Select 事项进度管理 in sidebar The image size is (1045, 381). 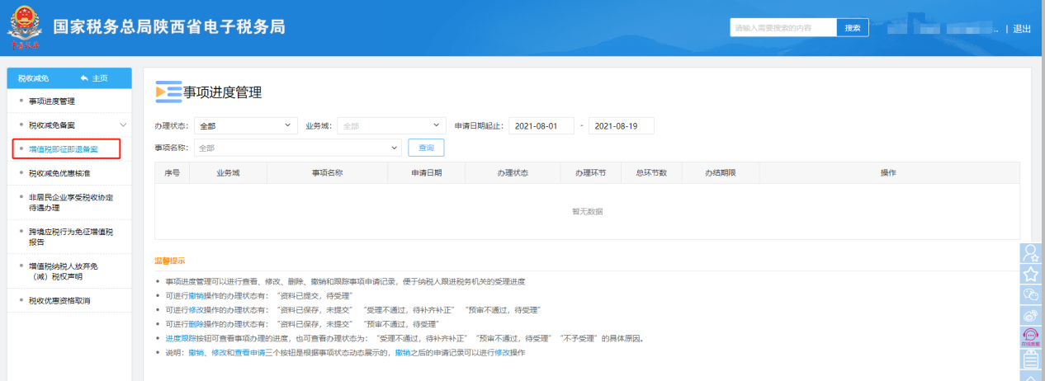coord(52,101)
